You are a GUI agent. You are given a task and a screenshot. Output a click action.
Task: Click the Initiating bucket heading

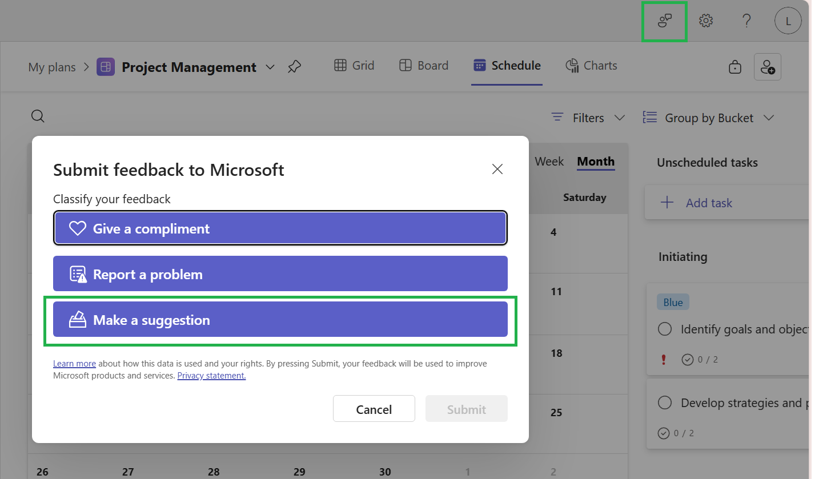coord(683,257)
